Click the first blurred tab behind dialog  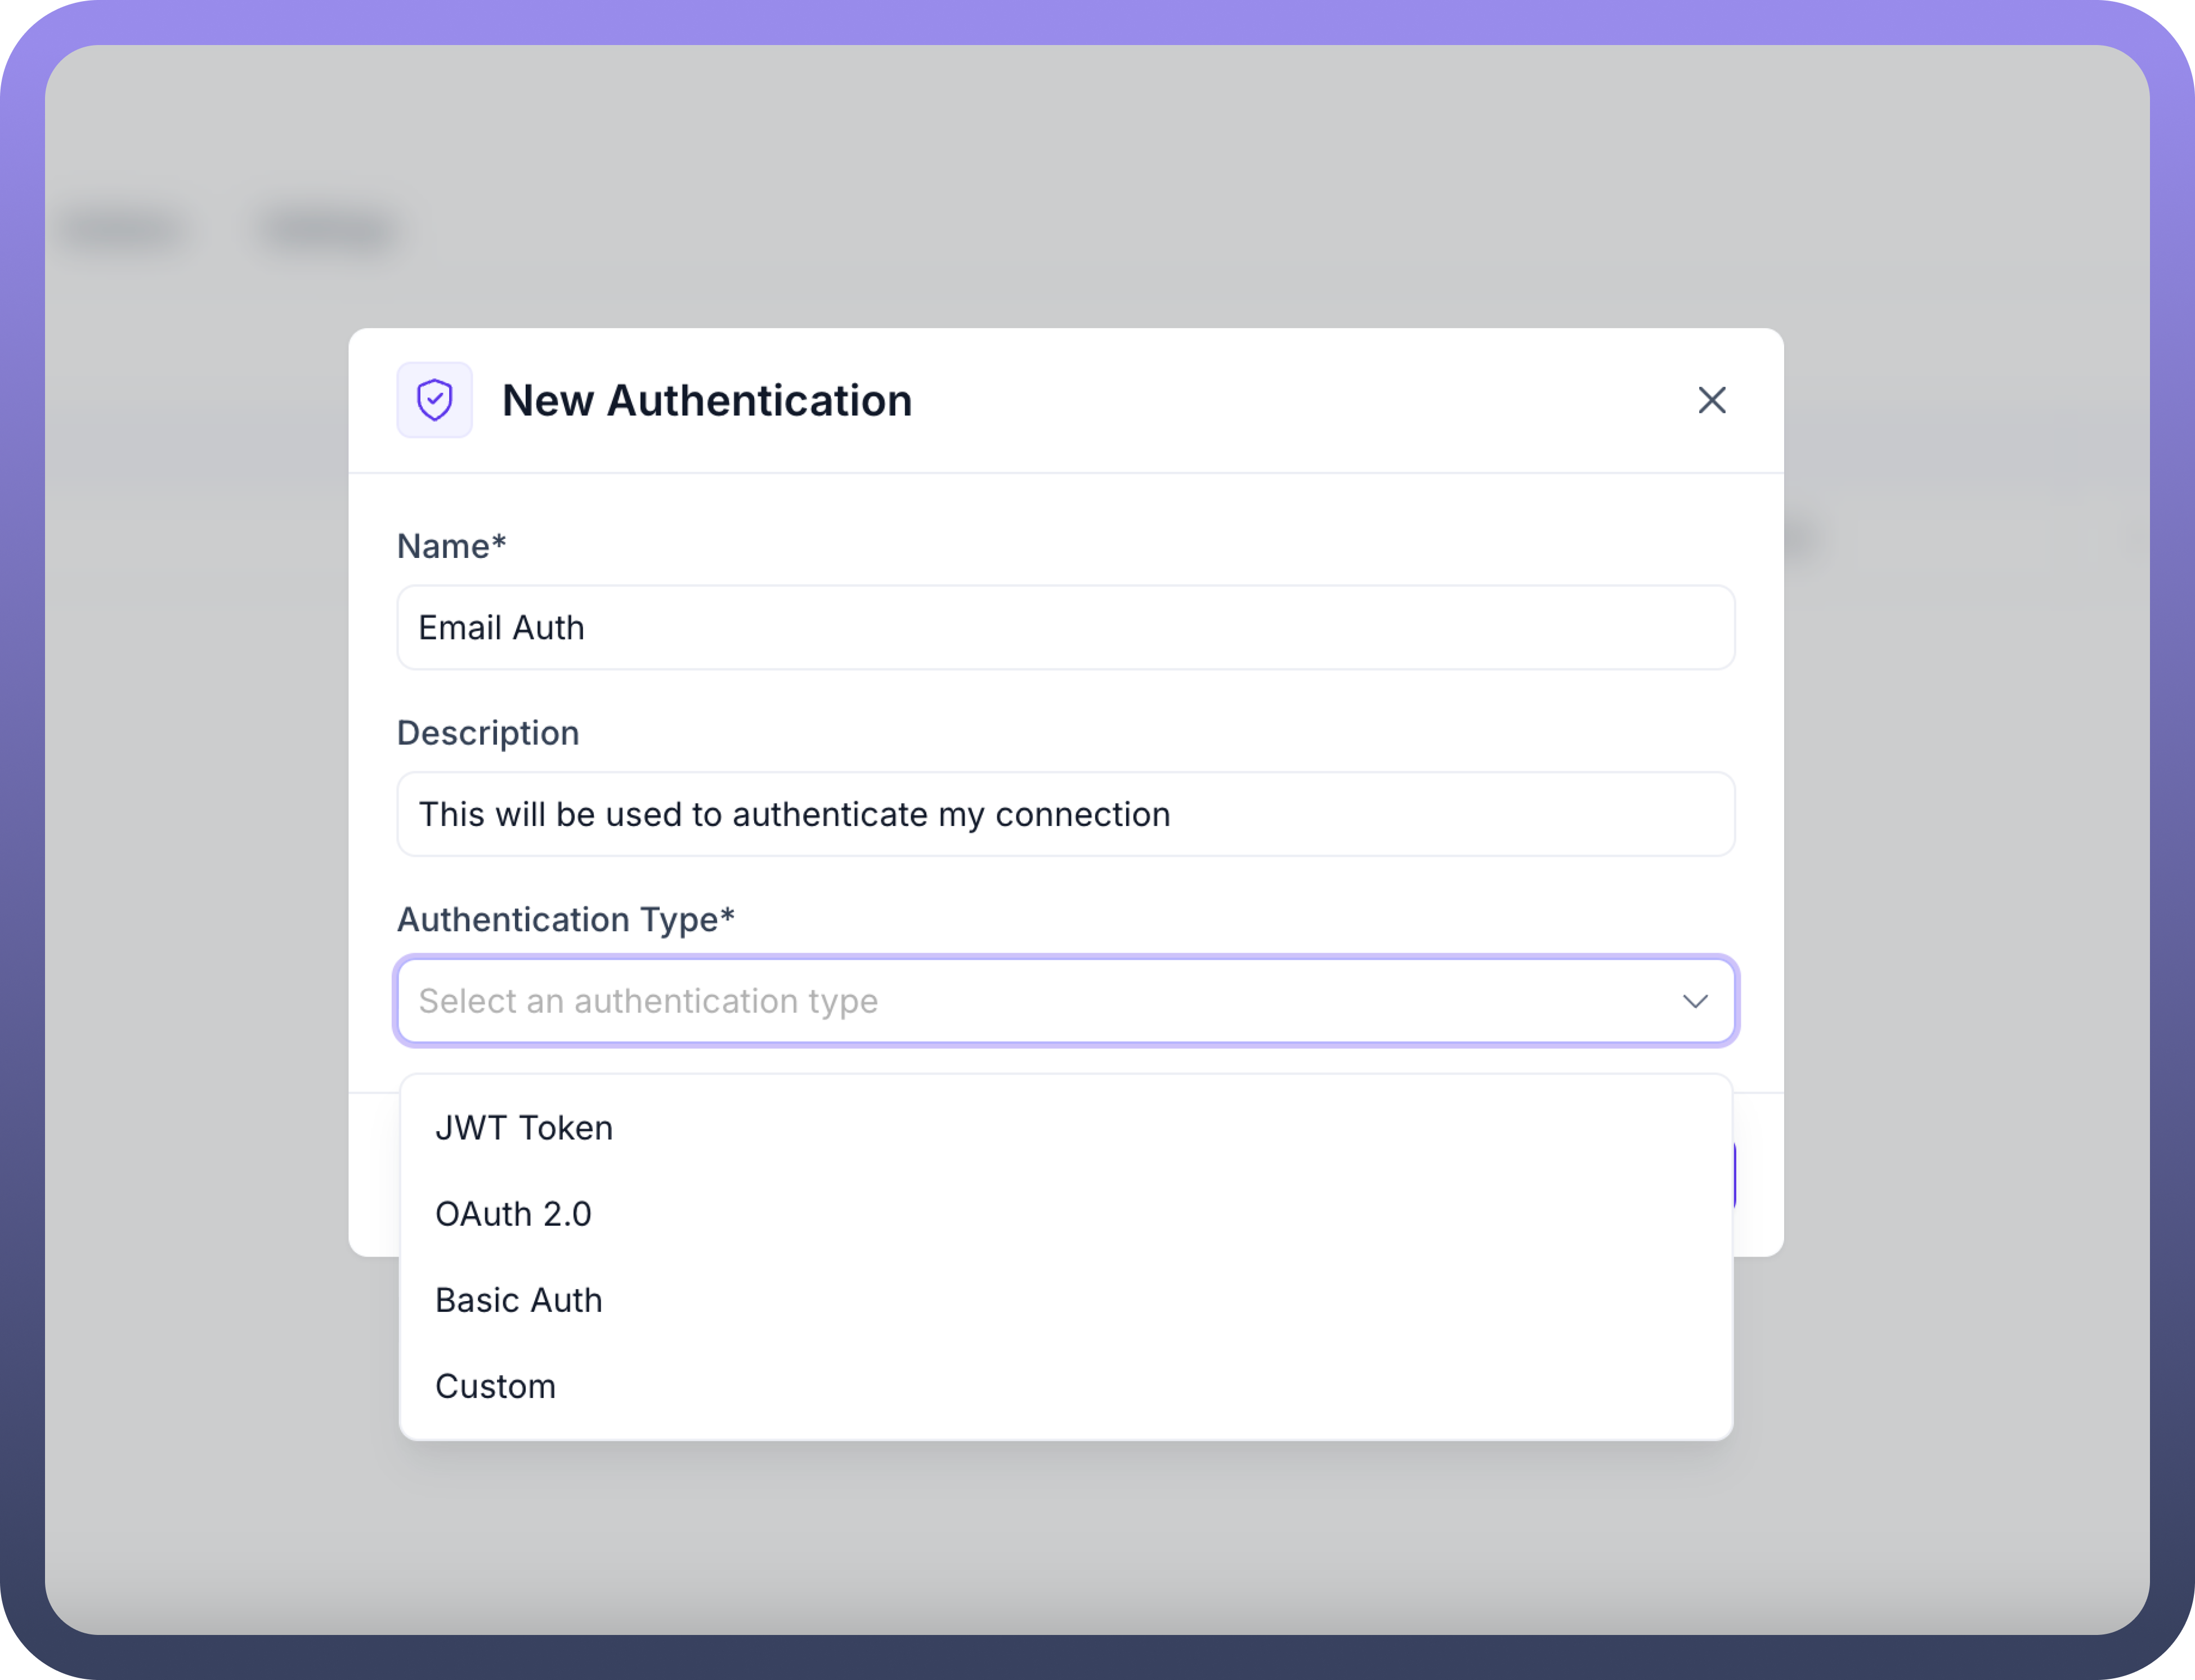tap(122, 230)
